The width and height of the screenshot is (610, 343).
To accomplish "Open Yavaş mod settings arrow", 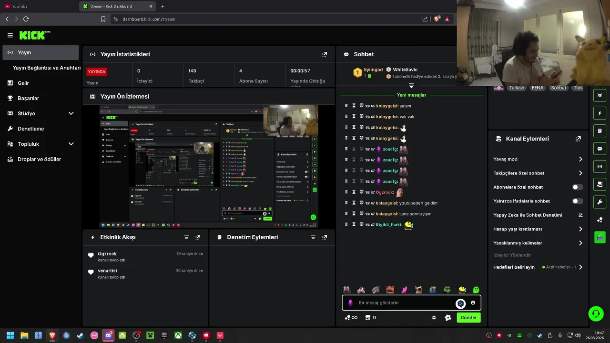I will click(x=580, y=159).
